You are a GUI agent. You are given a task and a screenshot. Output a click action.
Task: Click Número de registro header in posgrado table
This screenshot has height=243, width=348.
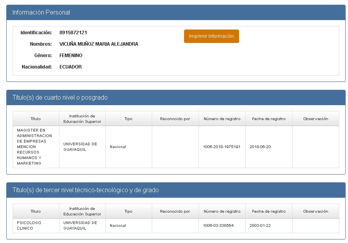[222, 119]
